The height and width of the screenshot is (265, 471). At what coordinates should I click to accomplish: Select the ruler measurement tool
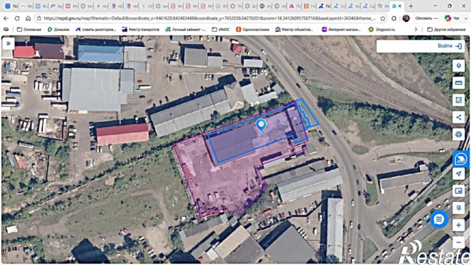coord(459,83)
